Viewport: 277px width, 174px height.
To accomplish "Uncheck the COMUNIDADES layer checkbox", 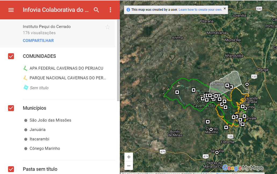I will click(x=11, y=56).
